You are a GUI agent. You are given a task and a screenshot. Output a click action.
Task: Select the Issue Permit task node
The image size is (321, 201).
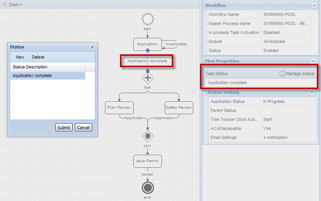[x=147, y=161]
